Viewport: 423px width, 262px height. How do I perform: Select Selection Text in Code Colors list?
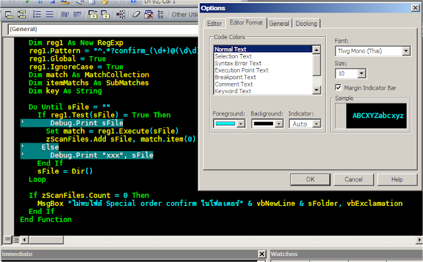pyautogui.click(x=263, y=56)
